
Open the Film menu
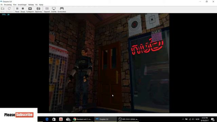pyautogui.click(x=15, y=5)
